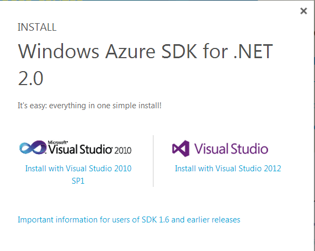Screen dimensions: 315x251
Task: Open Install with Visual Studio 2012 link
Action: 228,169
